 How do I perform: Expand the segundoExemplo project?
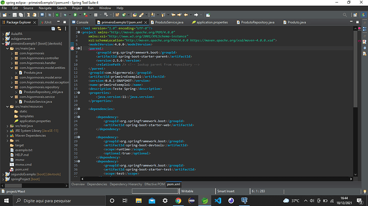[3, 175]
